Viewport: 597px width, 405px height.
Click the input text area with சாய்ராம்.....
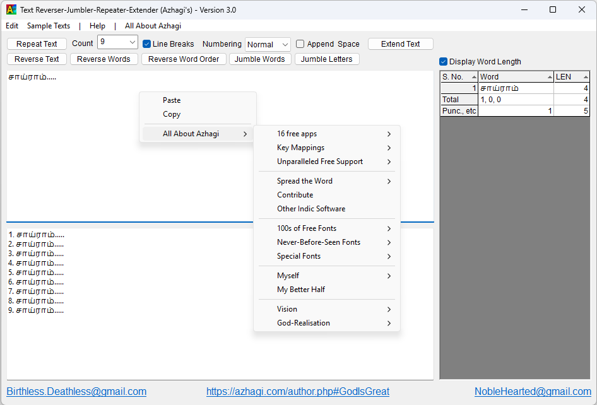[220, 146]
